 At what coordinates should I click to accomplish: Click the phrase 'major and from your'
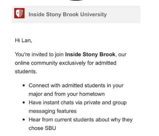(x=53, y=94)
